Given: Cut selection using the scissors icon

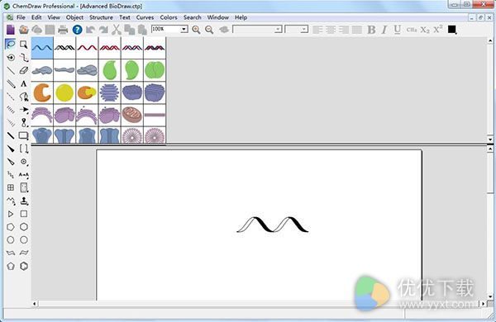Looking at the screenshot, I should [x=117, y=30].
